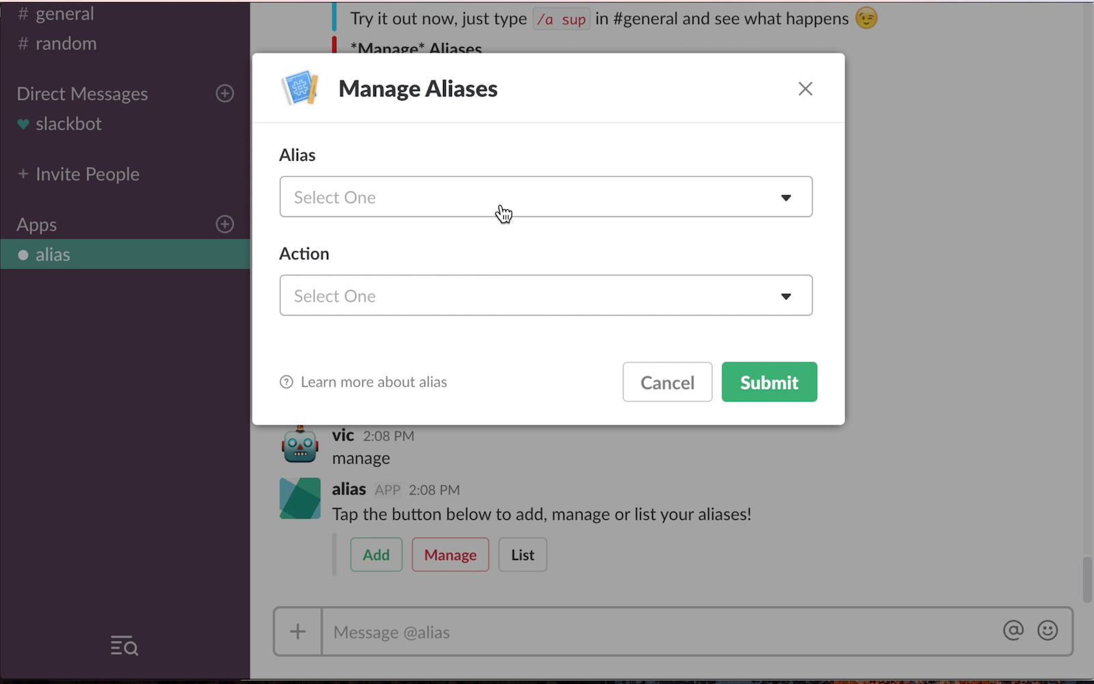
Task: Add a new app with plus icon
Action: [225, 224]
